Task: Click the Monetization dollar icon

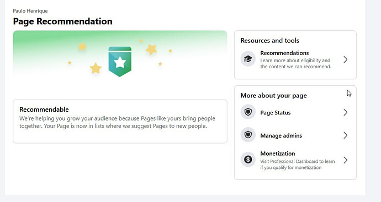Action: (248, 160)
